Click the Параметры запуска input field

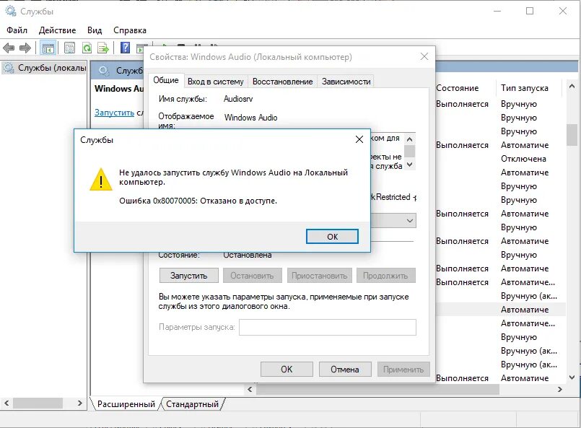click(328, 327)
